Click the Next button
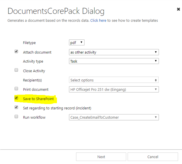This screenshot has height=164, width=182. (101, 157)
